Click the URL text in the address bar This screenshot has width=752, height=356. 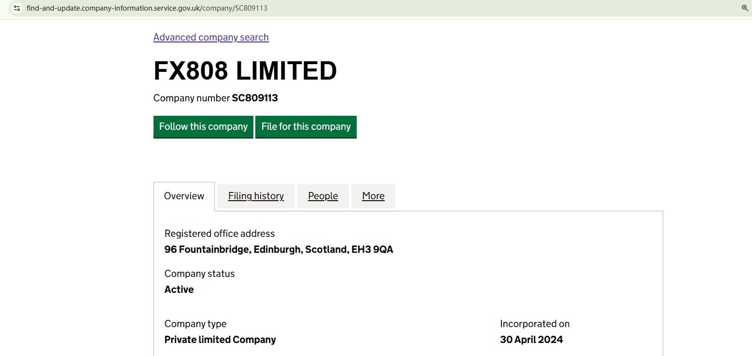coord(147,8)
